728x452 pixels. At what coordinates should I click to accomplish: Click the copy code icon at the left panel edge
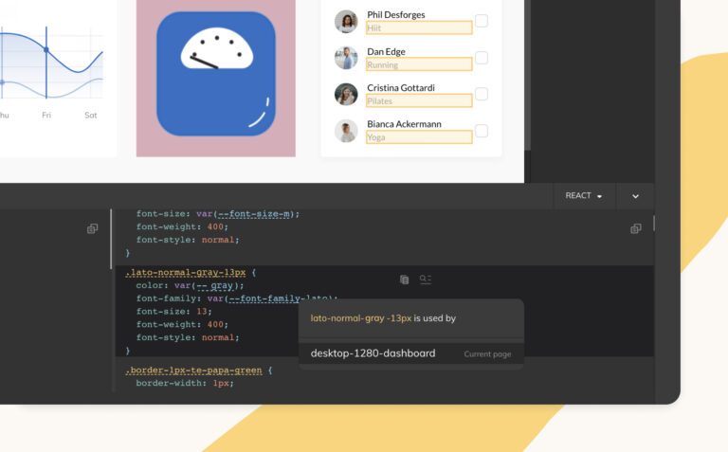pos(92,228)
